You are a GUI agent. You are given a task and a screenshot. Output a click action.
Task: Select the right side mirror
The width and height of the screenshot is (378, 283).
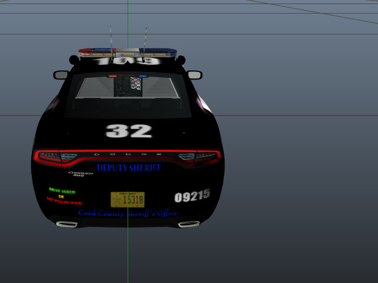tap(195, 75)
